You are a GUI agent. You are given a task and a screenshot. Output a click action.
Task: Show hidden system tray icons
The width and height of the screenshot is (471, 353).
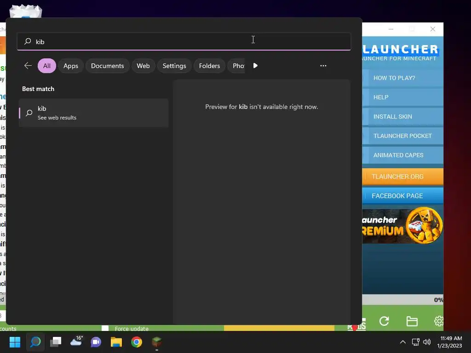(x=403, y=342)
